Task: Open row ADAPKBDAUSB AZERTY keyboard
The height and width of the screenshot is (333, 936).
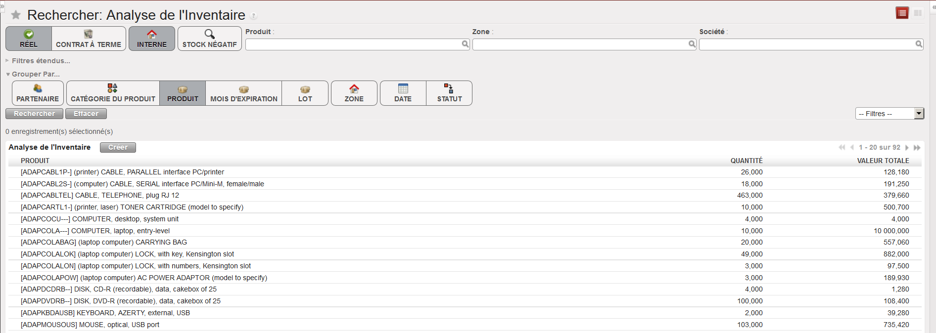Action: (x=465, y=313)
